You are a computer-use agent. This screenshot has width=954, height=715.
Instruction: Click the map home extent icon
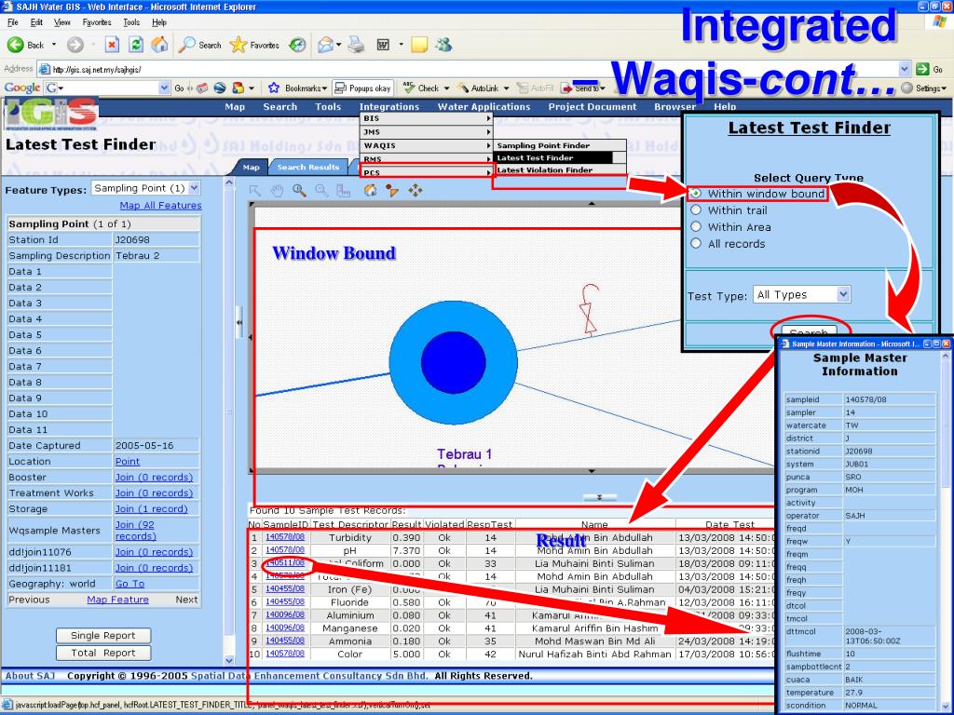click(370, 191)
